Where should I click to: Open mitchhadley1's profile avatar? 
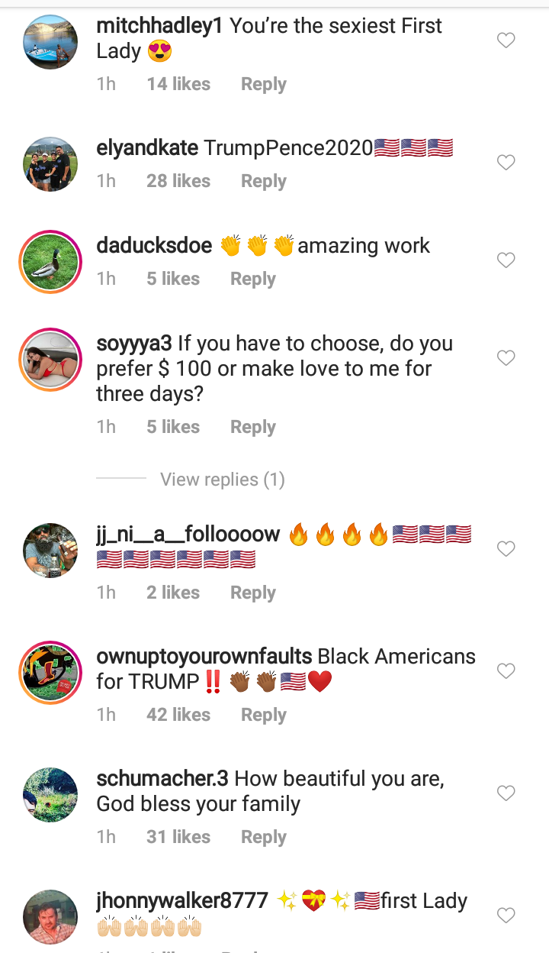click(x=51, y=42)
